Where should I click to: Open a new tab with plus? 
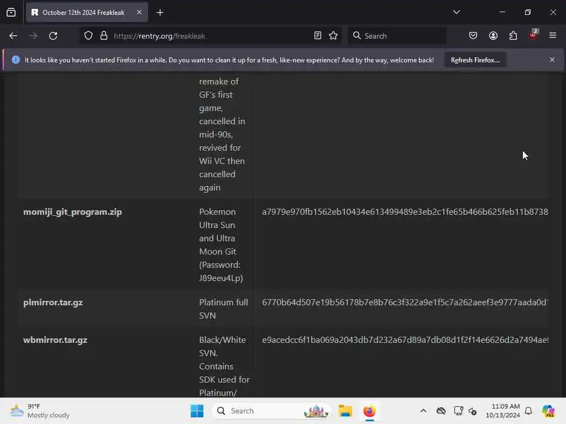[x=160, y=13]
